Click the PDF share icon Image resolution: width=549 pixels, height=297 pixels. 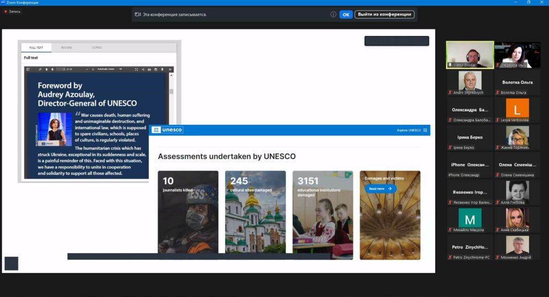tap(143, 69)
